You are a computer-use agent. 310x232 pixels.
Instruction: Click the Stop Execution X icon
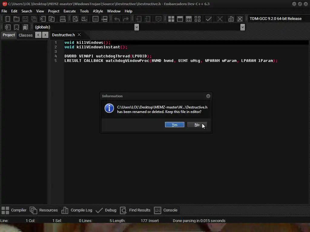220,19
